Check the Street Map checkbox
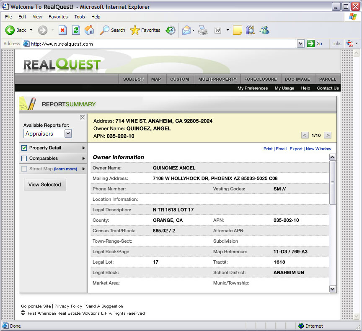Screen dimensions: 362x331 click(x=24, y=169)
